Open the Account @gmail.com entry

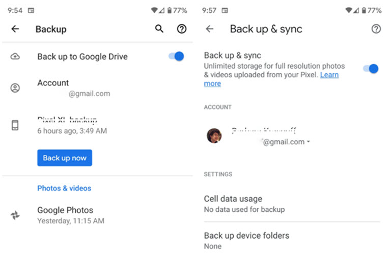98,88
